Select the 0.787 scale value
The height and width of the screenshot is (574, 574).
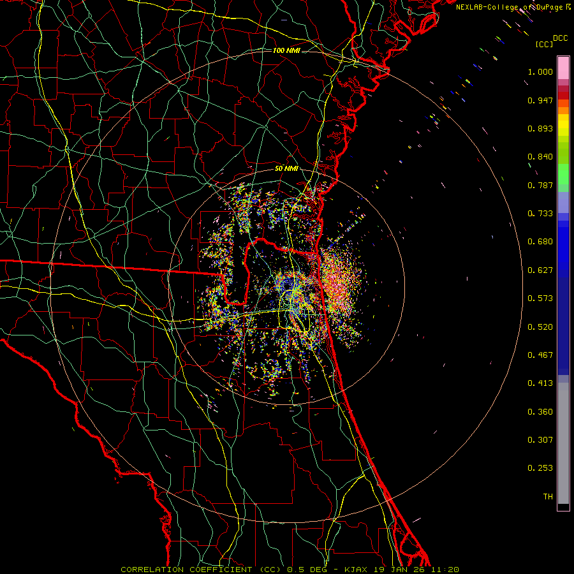pos(540,185)
